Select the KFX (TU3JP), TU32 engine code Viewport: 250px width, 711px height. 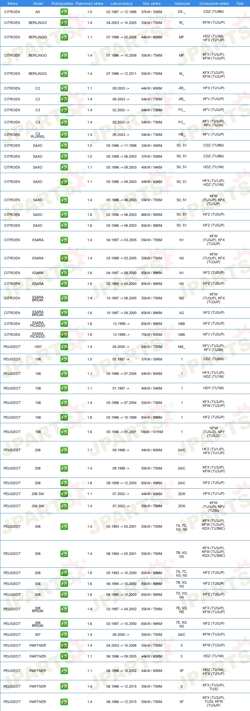[x=214, y=687]
